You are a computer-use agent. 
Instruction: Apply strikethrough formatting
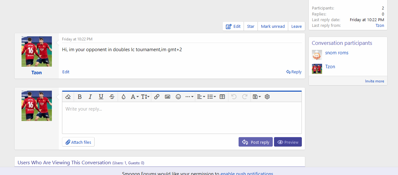(x=112, y=97)
